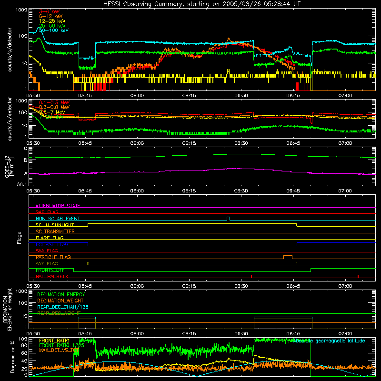This screenshot has width=381, height=381.
Task: Click the SAA_FLAG label
Action: tap(47, 251)
